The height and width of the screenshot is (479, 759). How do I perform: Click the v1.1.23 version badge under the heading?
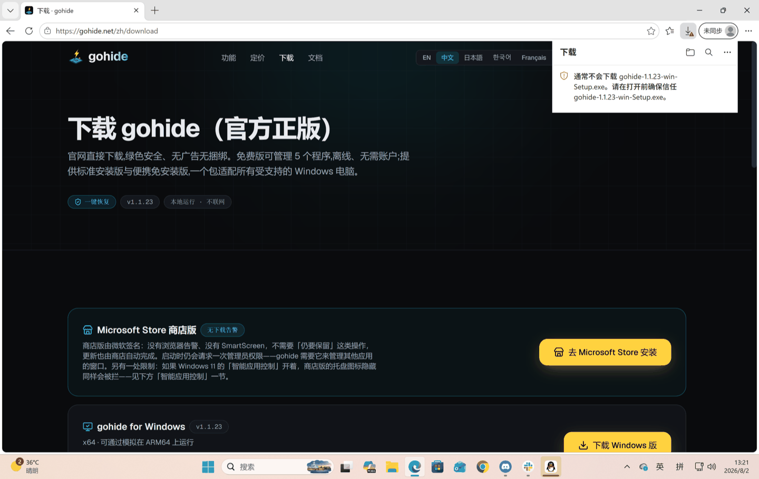point(140,202)
